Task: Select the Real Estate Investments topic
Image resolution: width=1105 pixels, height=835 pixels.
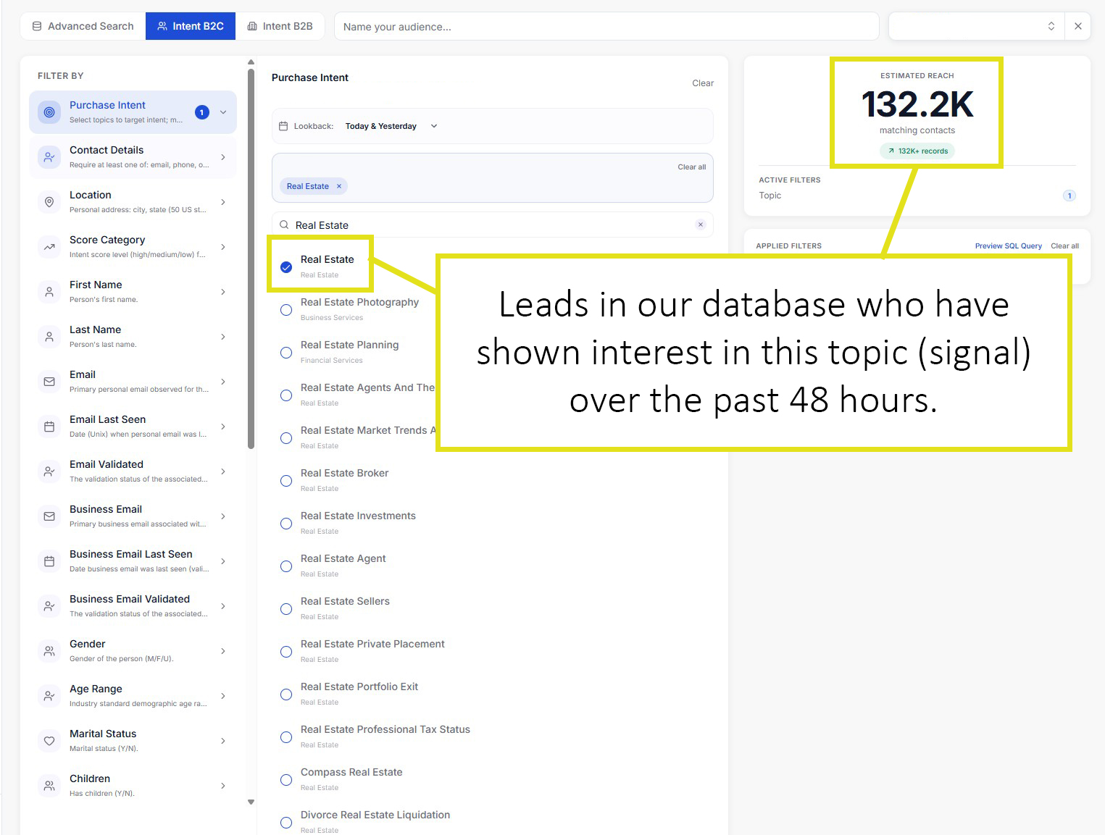Action: coord(286,524)
